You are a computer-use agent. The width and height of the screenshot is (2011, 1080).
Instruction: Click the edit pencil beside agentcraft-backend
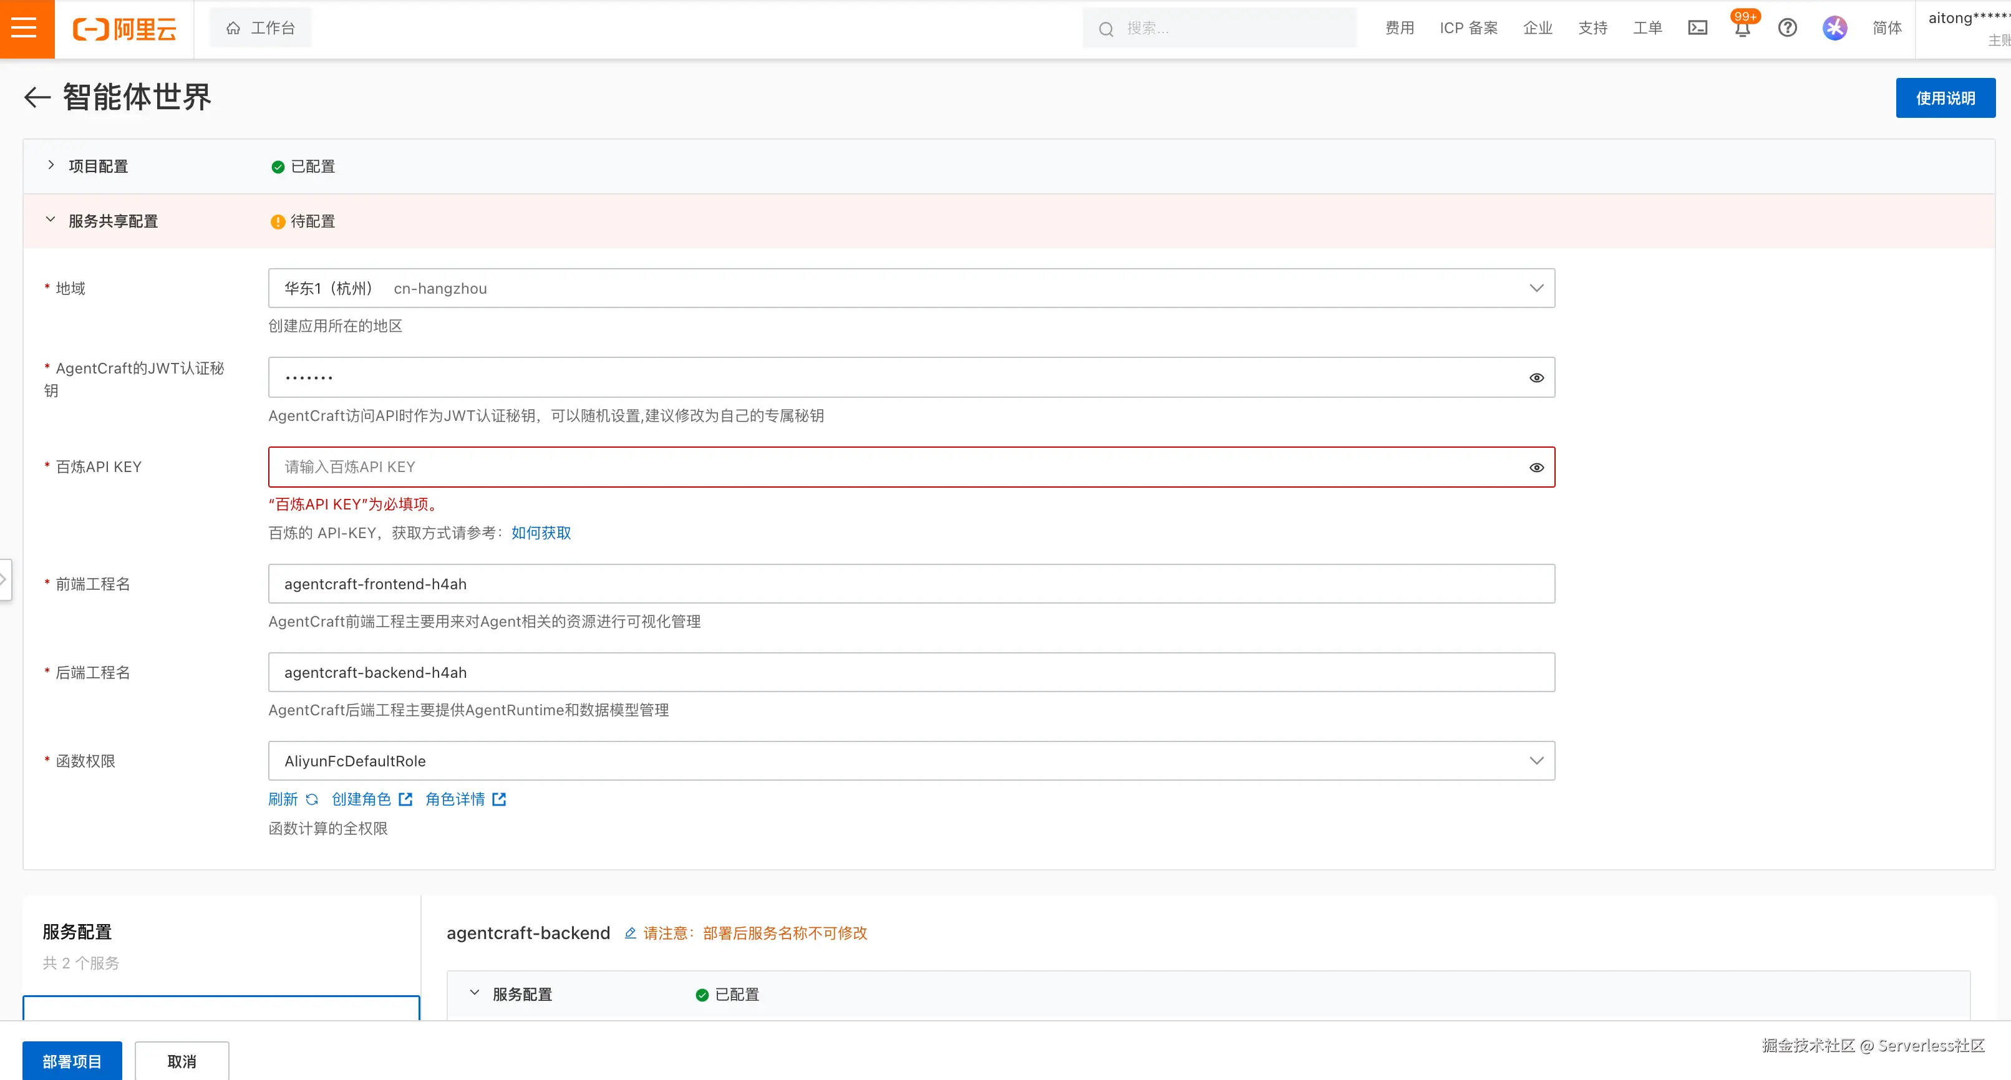[x=630, y=932]
